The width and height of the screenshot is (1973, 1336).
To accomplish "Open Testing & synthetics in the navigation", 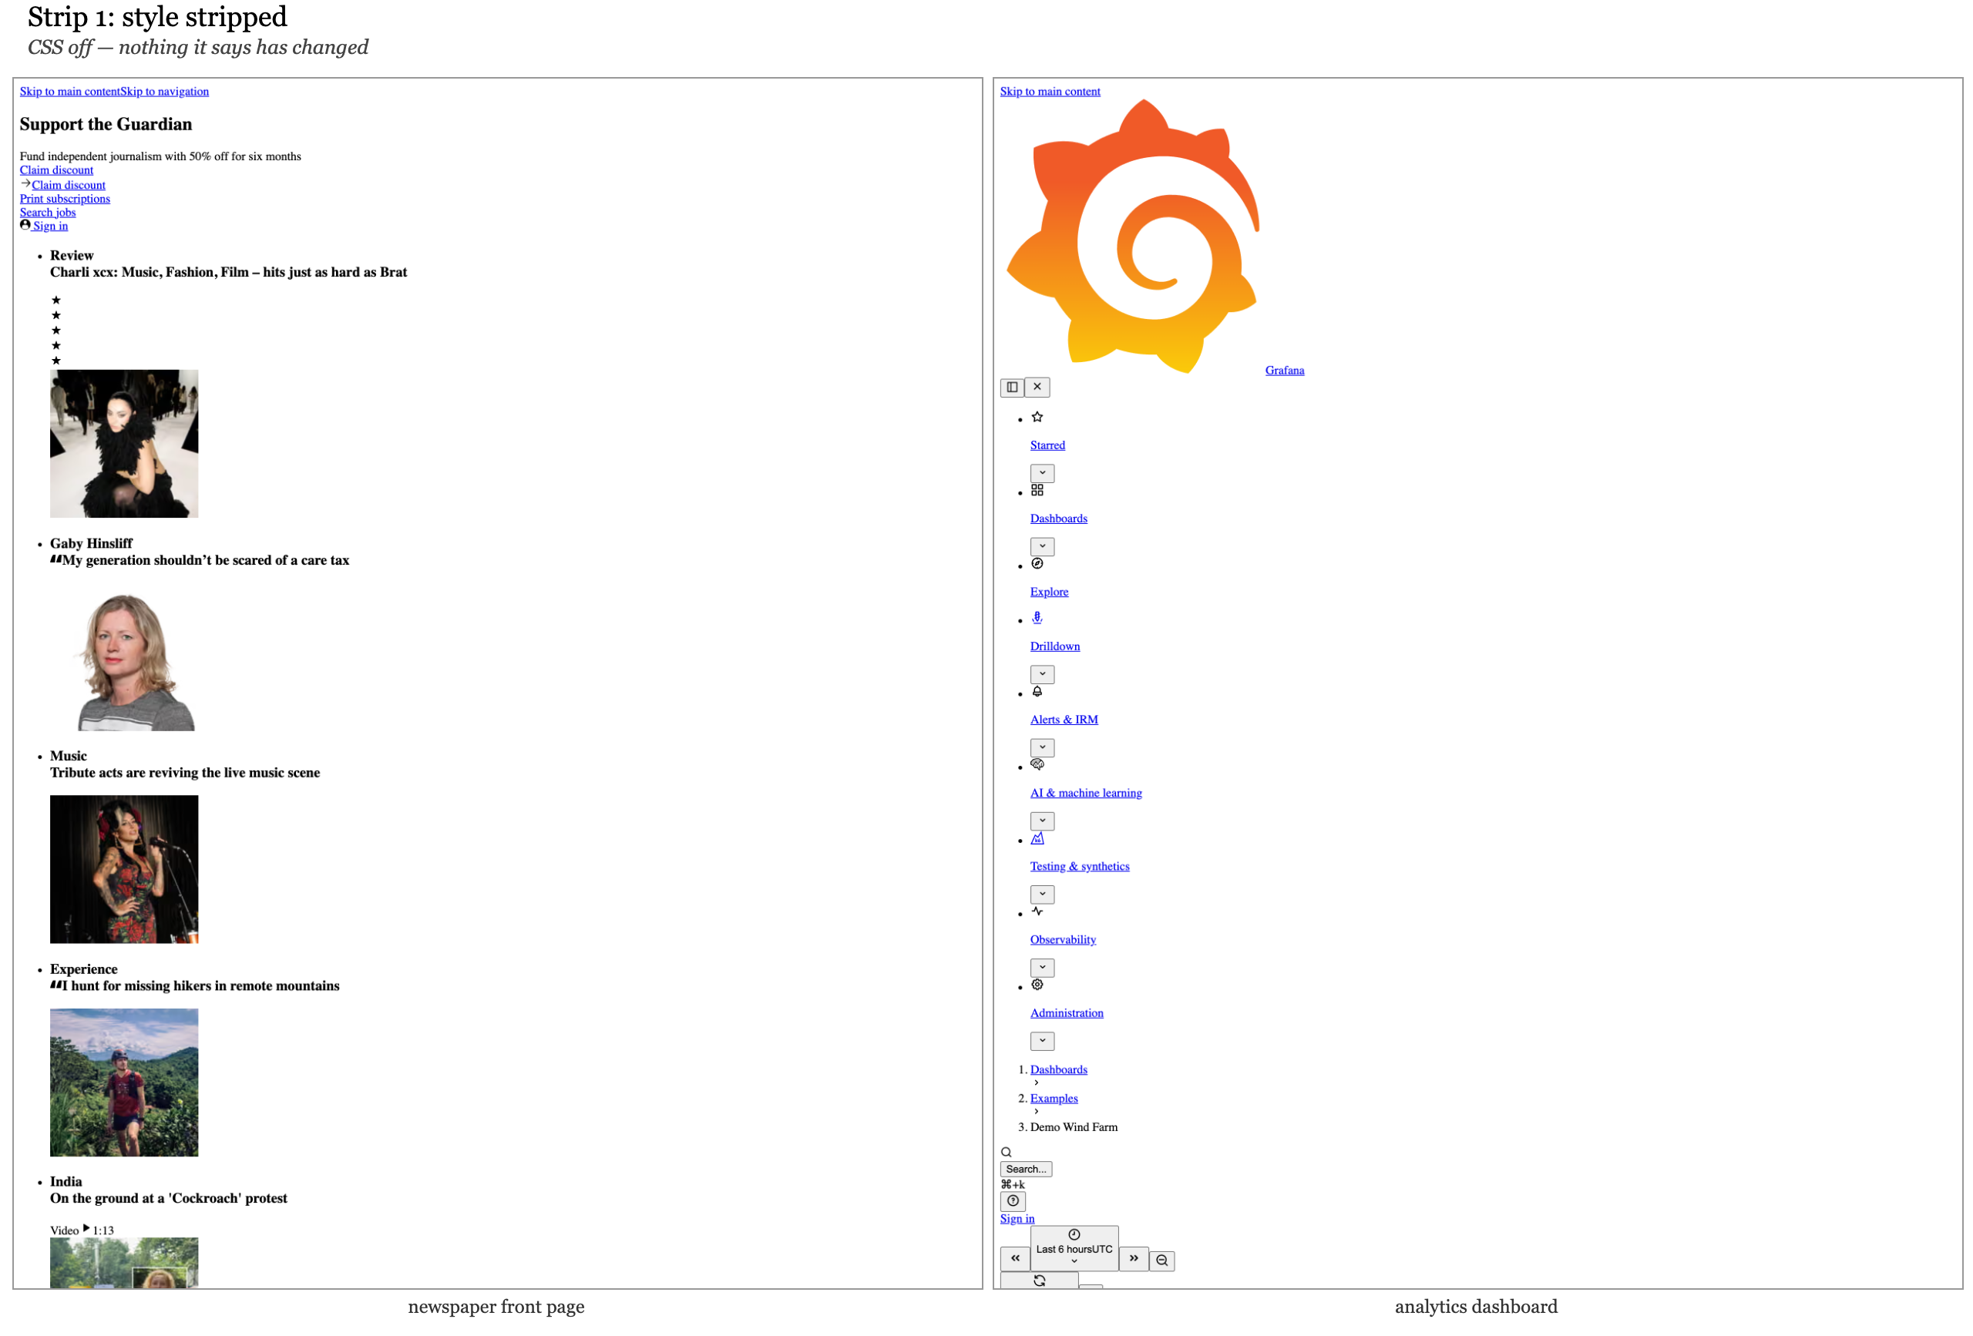I will (1080, 867).
